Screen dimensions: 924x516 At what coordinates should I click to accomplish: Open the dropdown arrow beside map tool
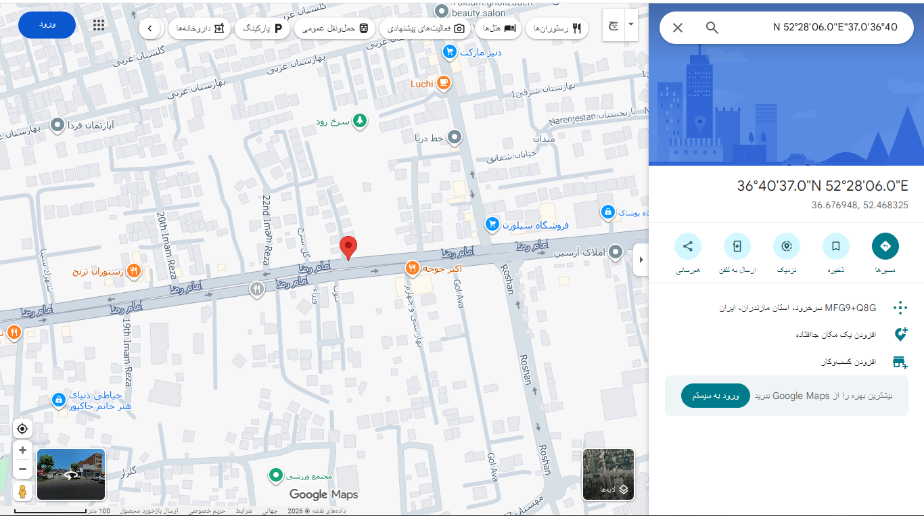point(631,24)
